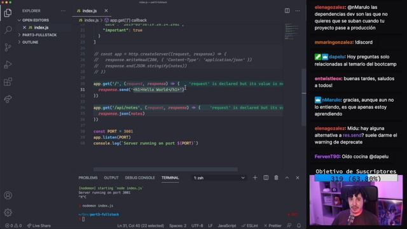Open the Accounts menu icon

tap(8, 195)
